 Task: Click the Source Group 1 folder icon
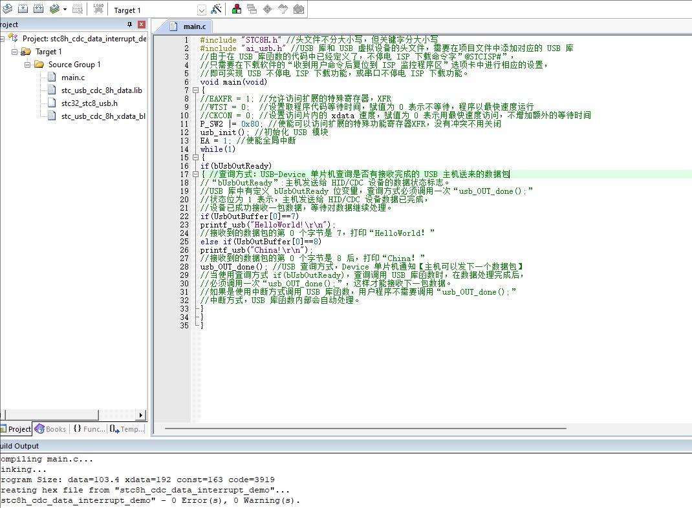coord(39,65)
